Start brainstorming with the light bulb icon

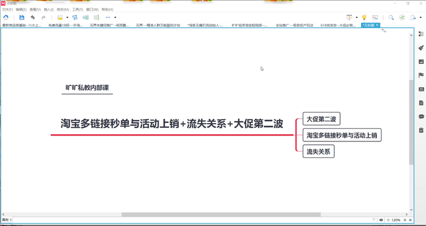point(364,17)
